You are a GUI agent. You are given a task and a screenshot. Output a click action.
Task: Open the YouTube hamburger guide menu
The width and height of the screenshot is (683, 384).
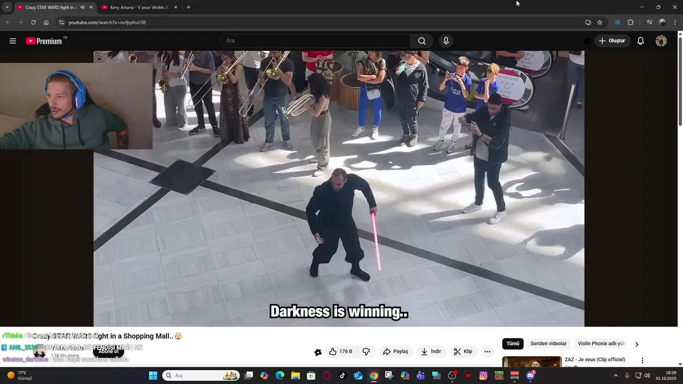[13, 41]
